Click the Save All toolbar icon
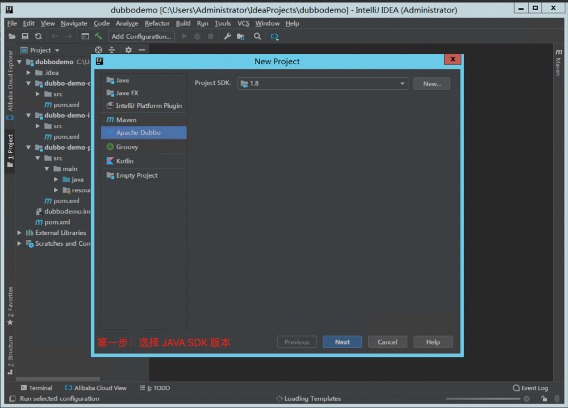Screen dimensions: 568x408 (x=25, y=36)
